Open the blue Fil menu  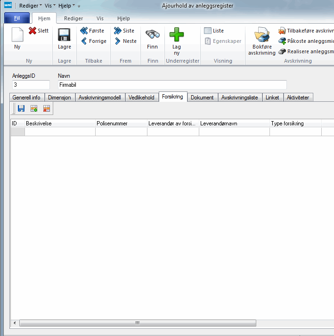tap(17, 18)
